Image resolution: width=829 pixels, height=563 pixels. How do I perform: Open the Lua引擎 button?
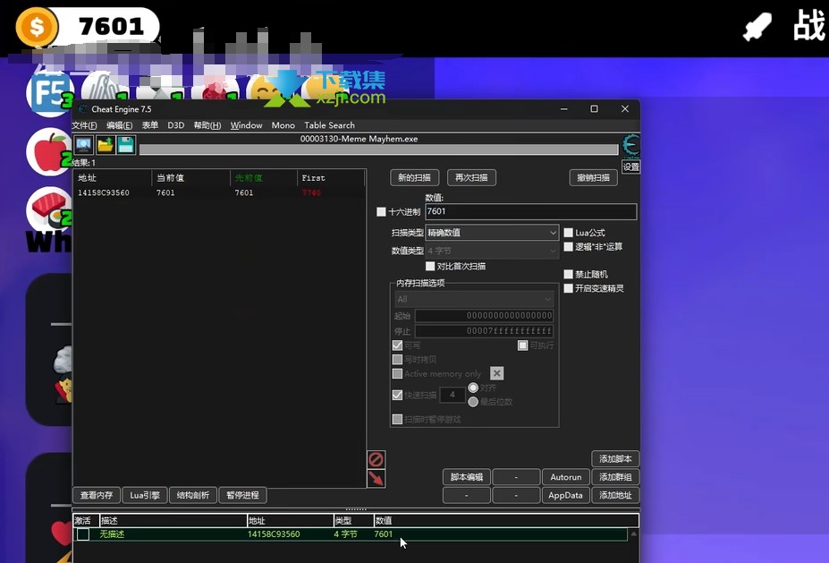click(x=145, y=495)
